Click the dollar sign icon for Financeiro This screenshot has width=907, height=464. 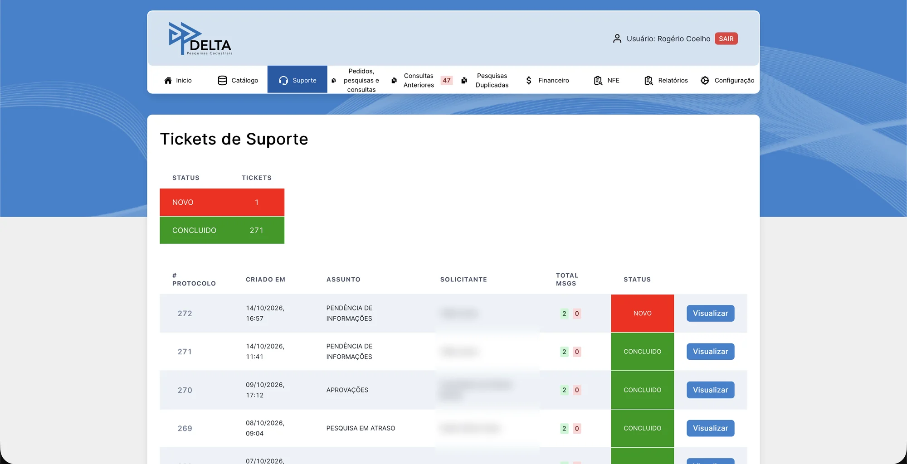pos(529,80)
